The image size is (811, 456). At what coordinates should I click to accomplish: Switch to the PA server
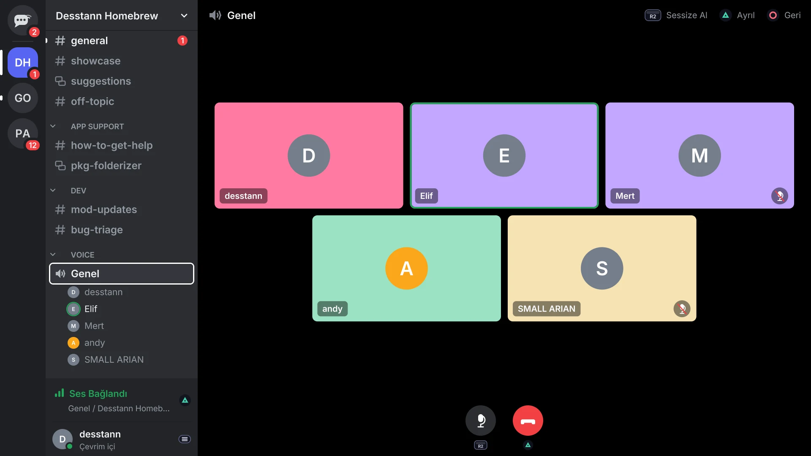pos(23,133)
